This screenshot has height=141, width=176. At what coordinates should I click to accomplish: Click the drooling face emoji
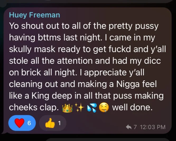pyautogui.click(x=104, y=108)
